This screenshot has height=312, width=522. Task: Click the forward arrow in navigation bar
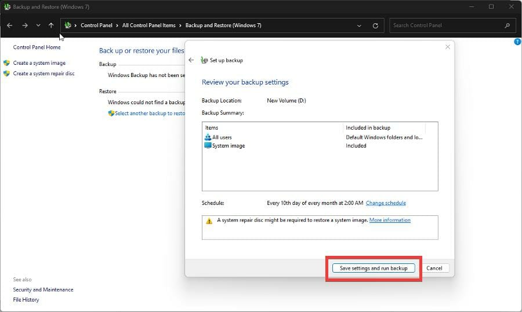(24, 25)
